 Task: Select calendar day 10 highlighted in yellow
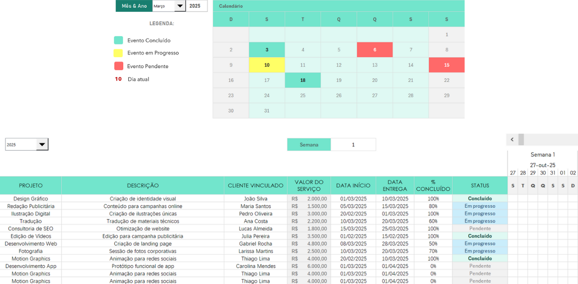[267, 65]
